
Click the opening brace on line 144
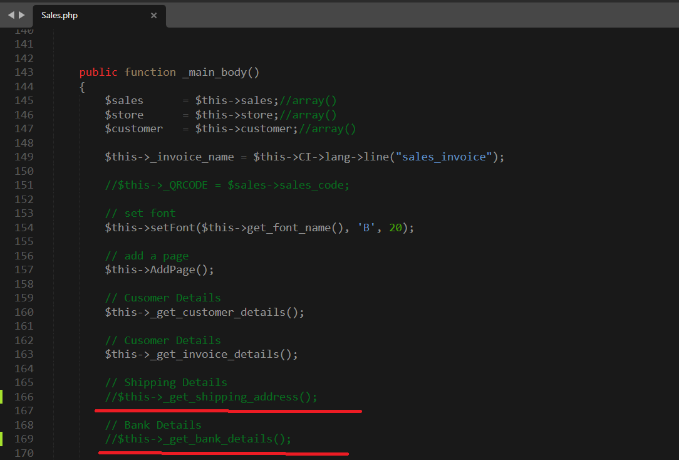tap(82, 86)
